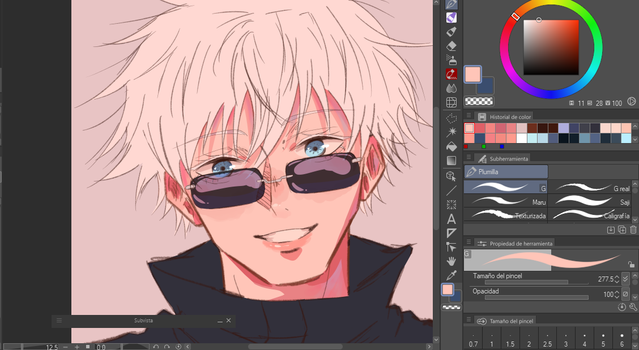Click the duplicate sub tool icon

point(622,230)
